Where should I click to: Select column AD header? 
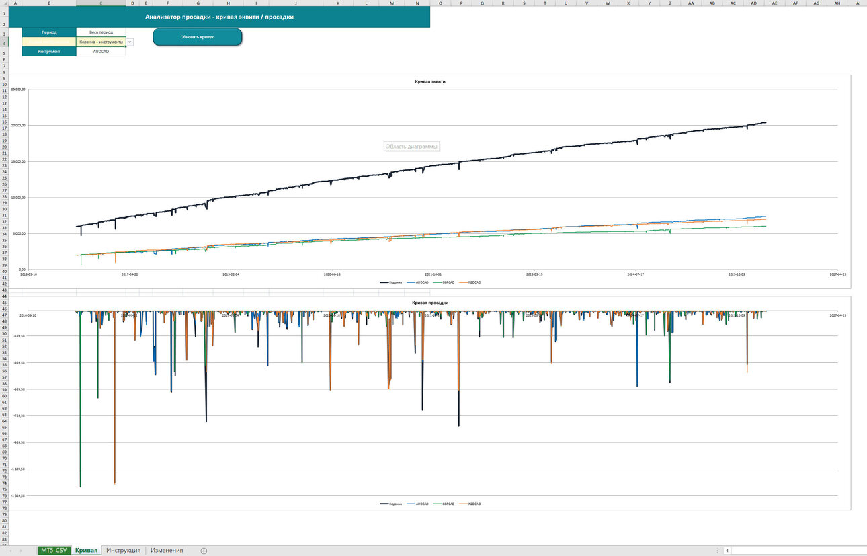point(754,3)
